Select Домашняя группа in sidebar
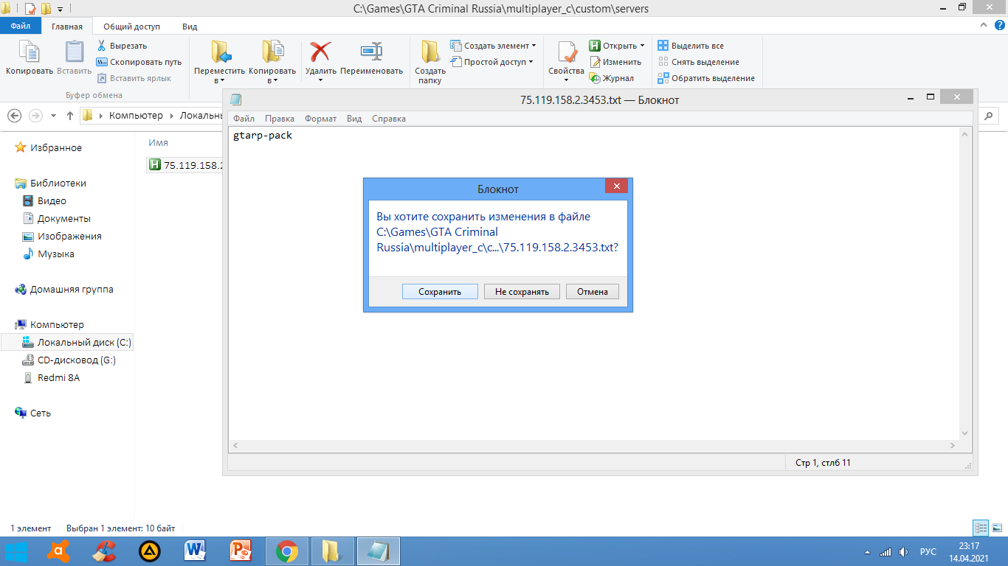 (64, 290)
